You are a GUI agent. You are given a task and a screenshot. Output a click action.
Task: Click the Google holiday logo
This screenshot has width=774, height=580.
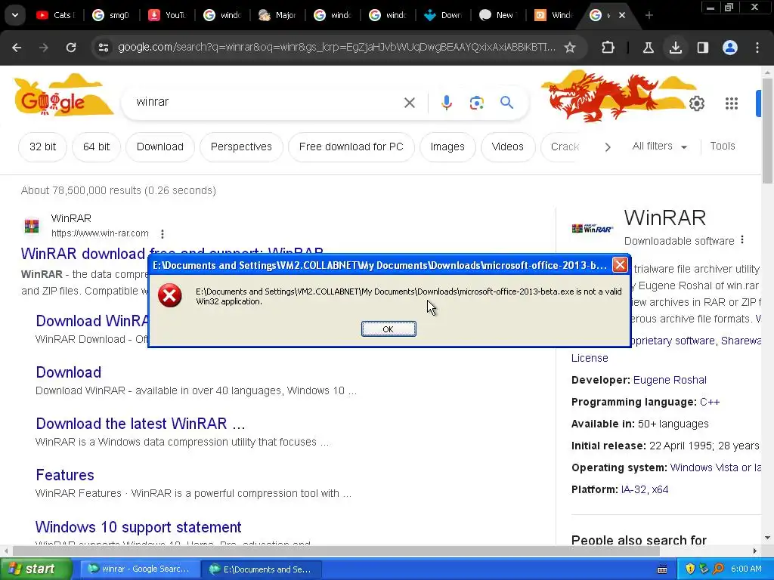tap(63, 97)
